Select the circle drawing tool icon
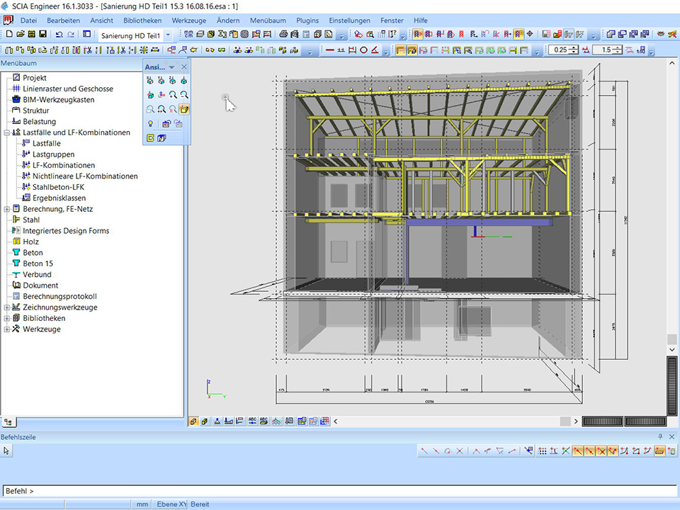Image resolution: width=680 pixels, height=510 pixels. [x=364, y=50]
